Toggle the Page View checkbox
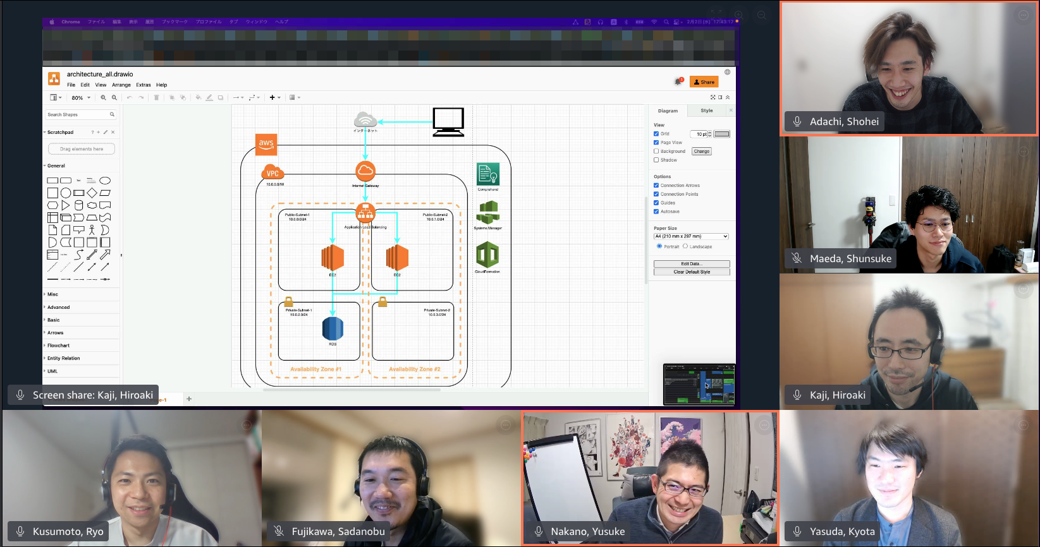Screen dimensions: 1040x547 pyautogui.click(x=656, y=143)
